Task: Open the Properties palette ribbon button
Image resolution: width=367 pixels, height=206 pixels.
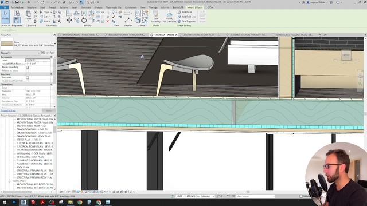Action: click(x=17, y=20)
